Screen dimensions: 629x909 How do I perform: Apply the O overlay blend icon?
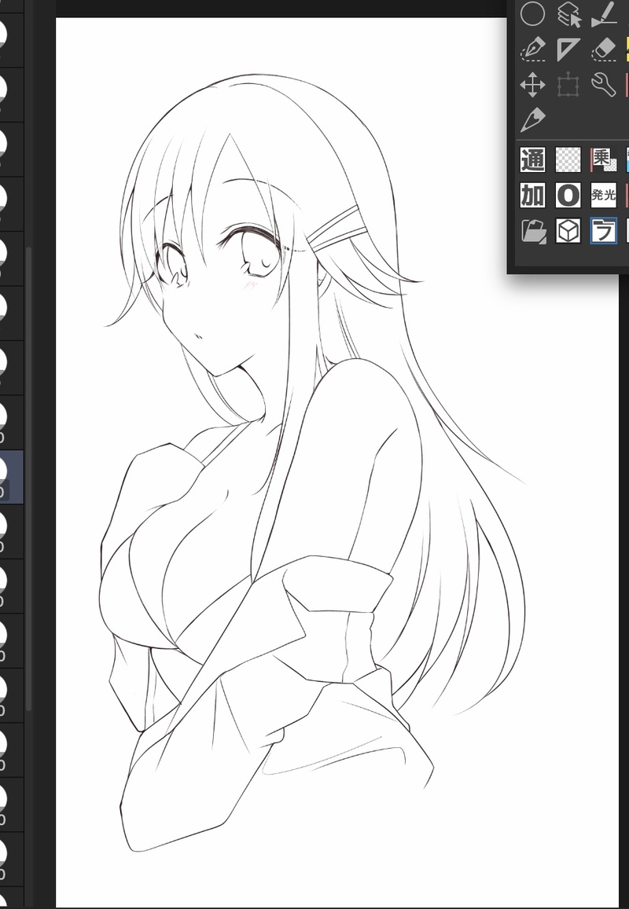click(568, 196)
